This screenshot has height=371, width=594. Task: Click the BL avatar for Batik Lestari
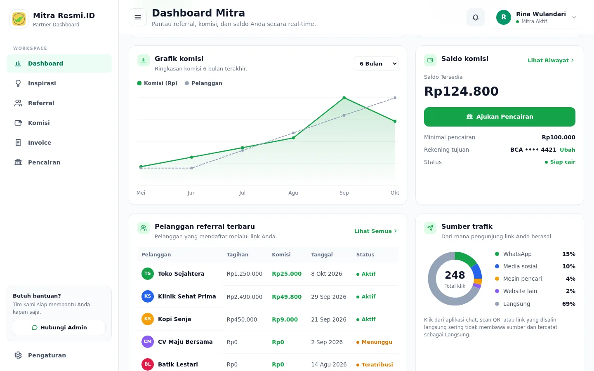148,364
